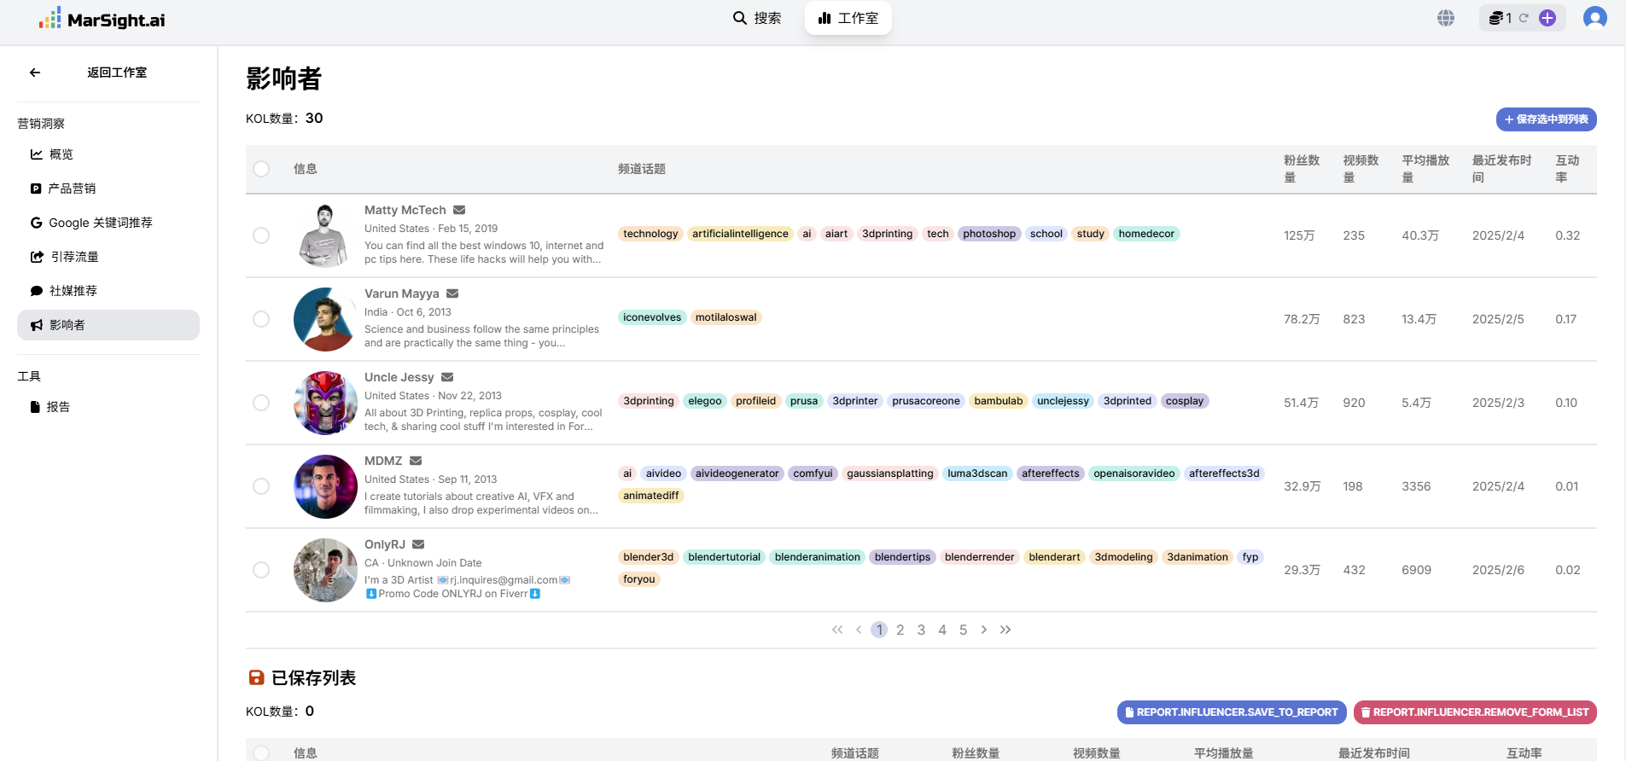Jump to first page with double-left arrow

click(837, 630)
